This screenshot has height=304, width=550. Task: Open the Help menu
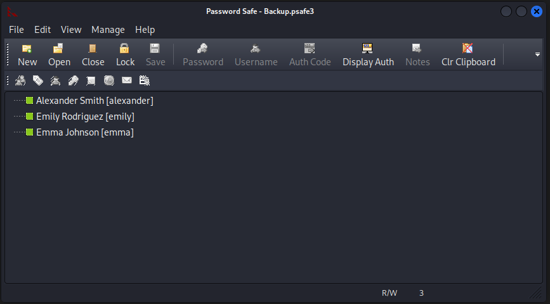[145, 30]
